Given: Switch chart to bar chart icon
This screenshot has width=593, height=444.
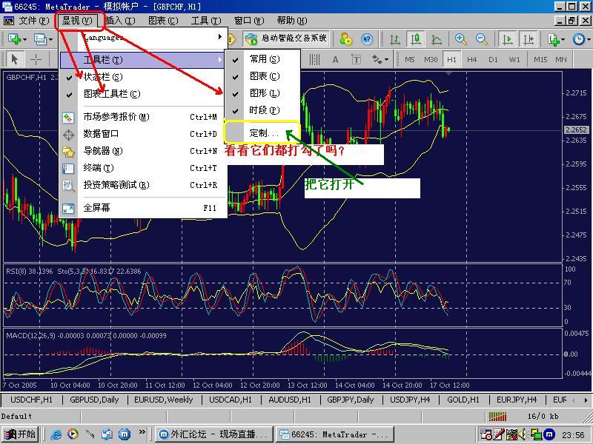Looking at the screenshot, I should 395,39.
